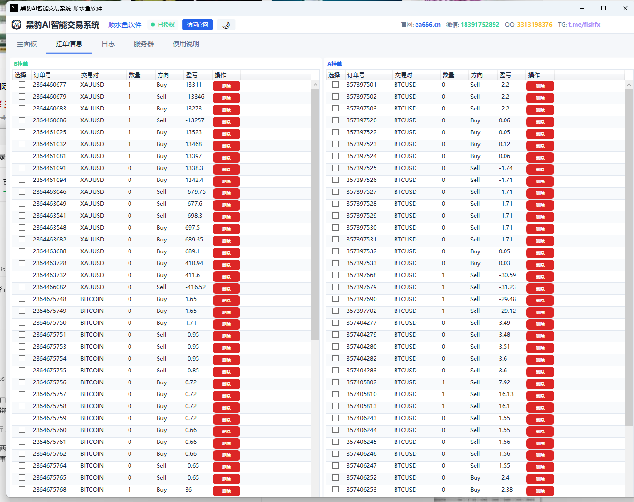This screenshot has width=634, height=502.
Task: Click the title bar application icon
Action: [x=14, y=8]
